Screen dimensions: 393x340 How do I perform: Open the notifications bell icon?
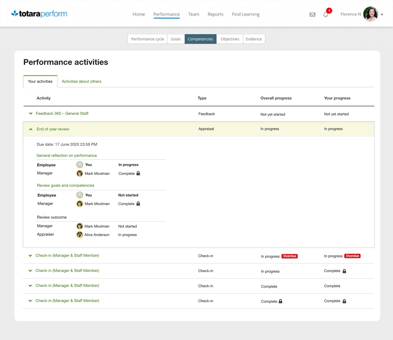pos(326,15)
